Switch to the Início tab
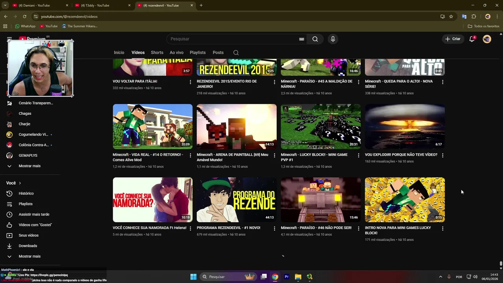Image resolution: width=503 pixels, height=283 pixels. pyautogui.click(x=119, y=53)
